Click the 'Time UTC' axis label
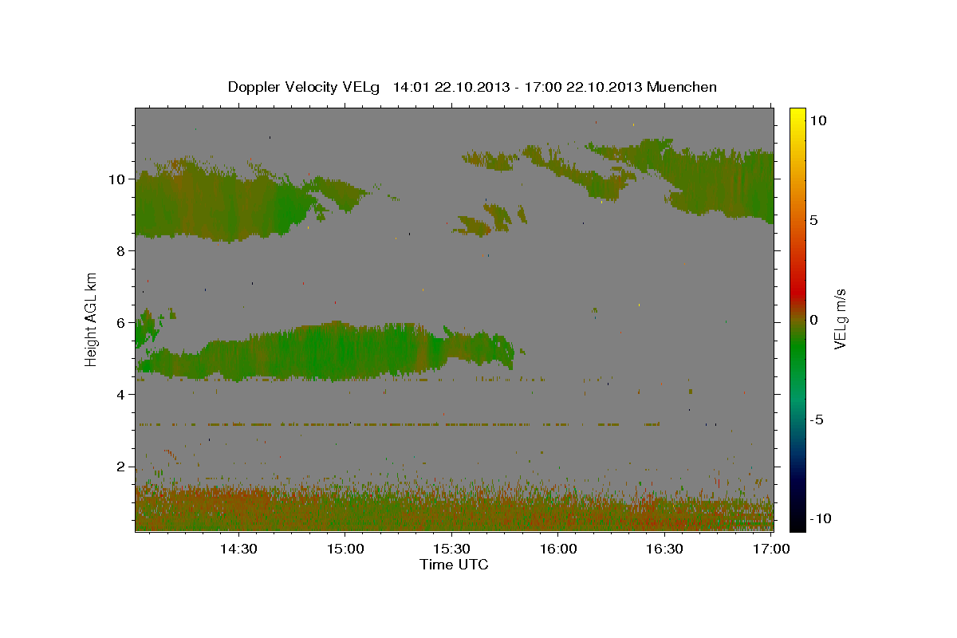The height and width of the screenshot is (638, 957). pyautogui.click(x=454, y=565)
